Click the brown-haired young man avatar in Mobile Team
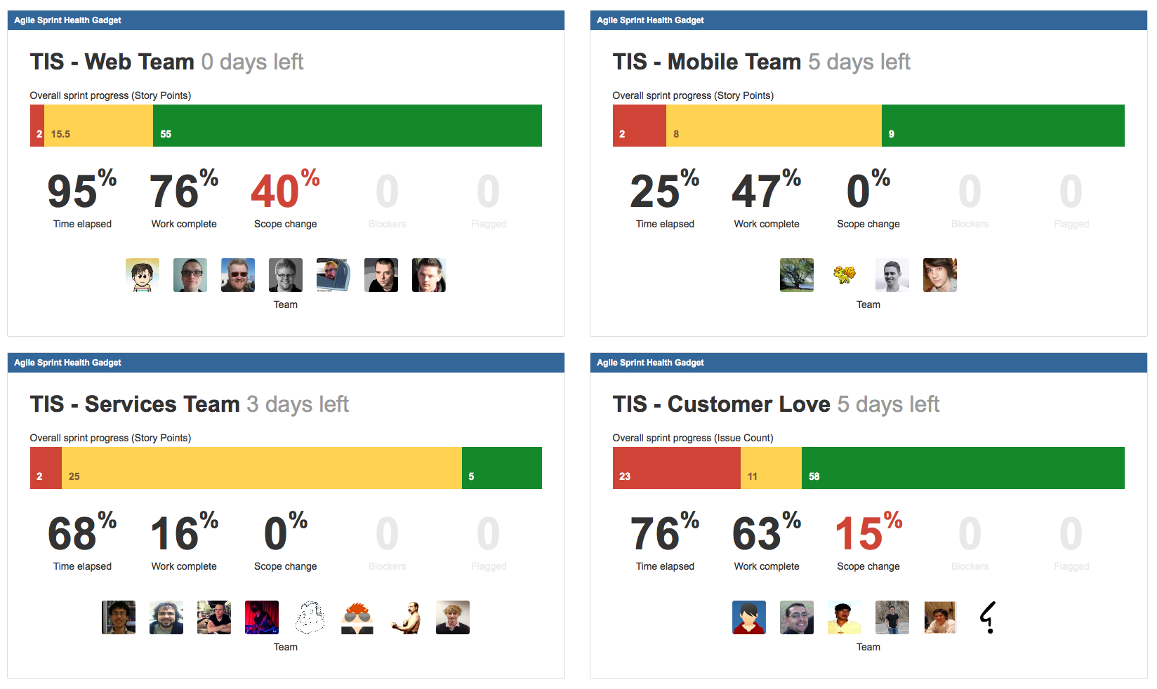Viewport: 1157px width, 689px height. point(940,275)
